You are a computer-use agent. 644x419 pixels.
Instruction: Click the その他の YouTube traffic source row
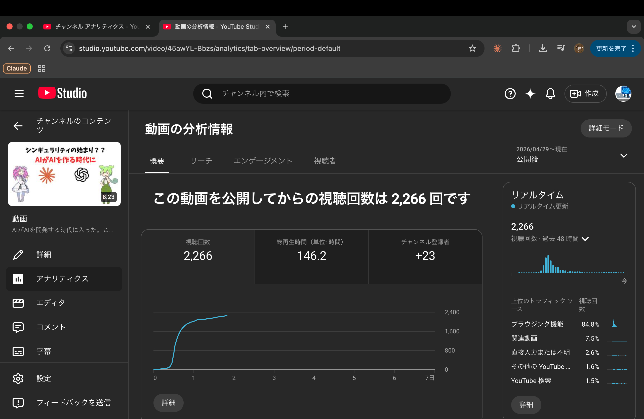coord(569,366)
